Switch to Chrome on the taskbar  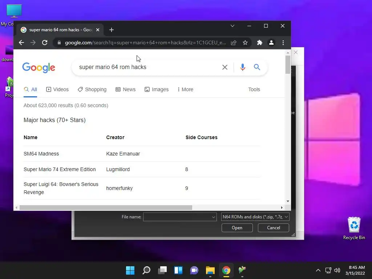point(226,270)
